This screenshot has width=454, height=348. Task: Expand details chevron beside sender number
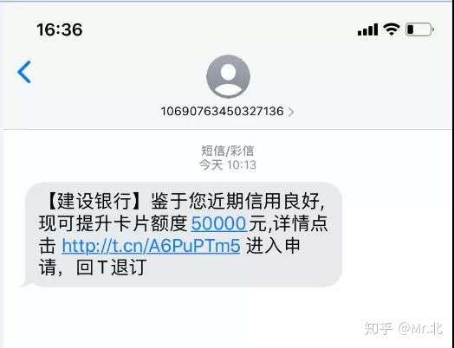(x=291, y=112)
